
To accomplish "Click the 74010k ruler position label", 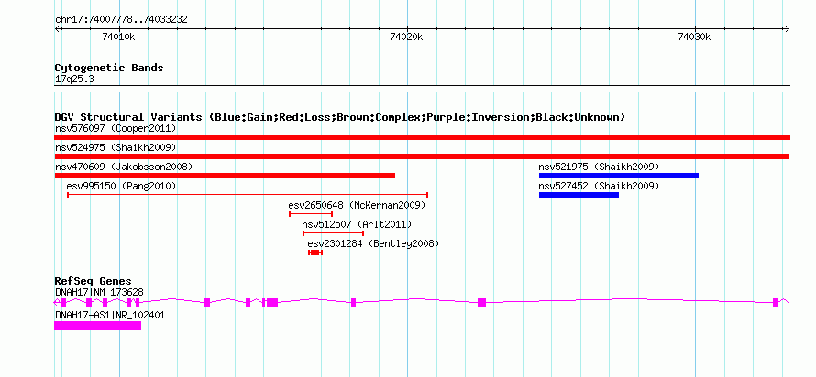I will pos(118,37).
